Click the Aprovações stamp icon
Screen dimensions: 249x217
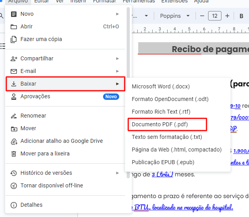[x=14, y=97]
